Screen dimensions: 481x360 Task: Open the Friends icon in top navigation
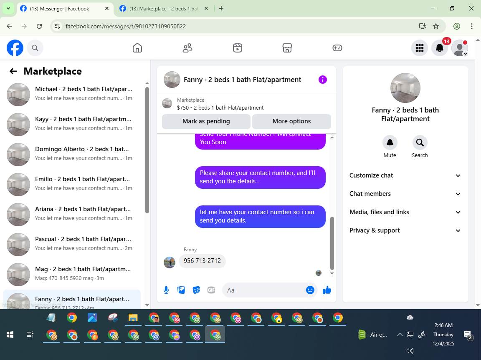[x=187, y=48]
